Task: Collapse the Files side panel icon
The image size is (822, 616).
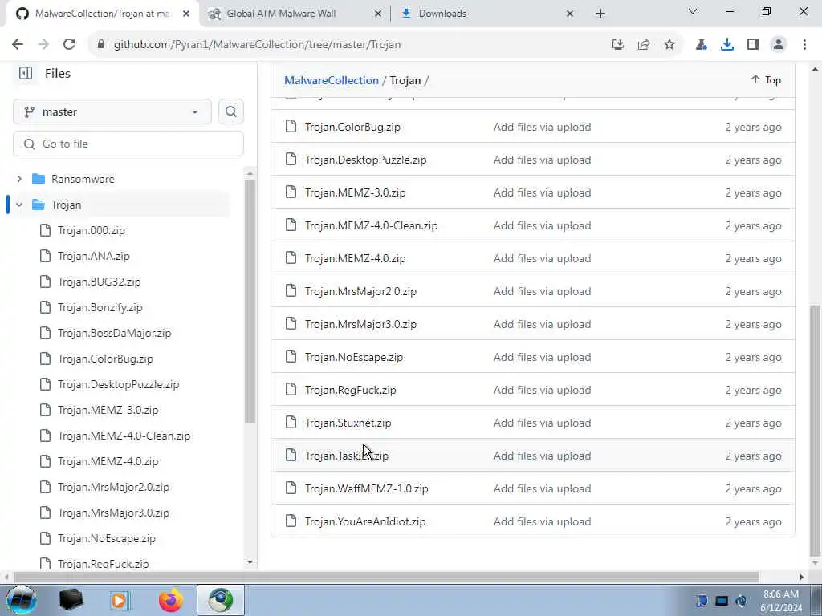Action: (25, 73)
